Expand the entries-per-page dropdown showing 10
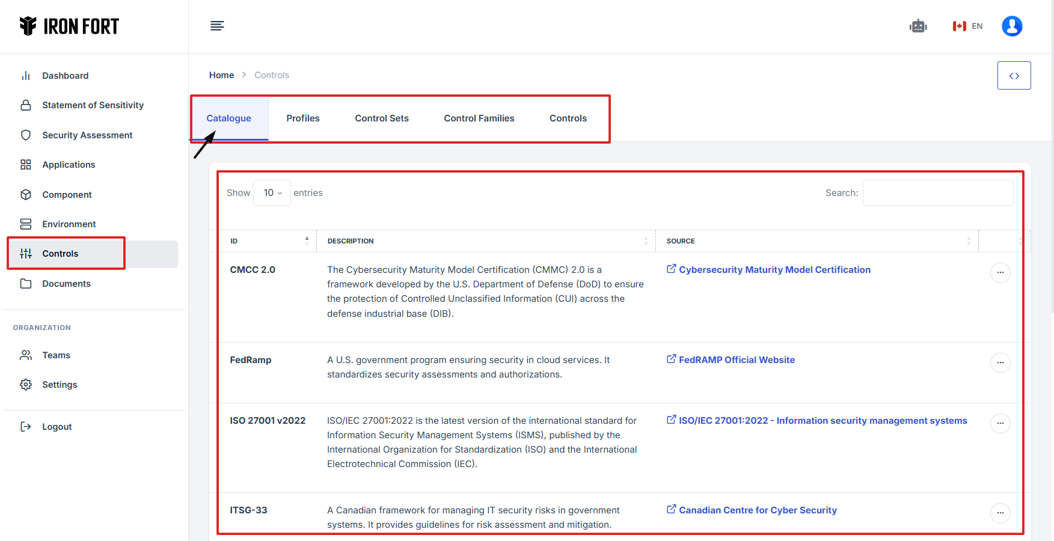 (x=272, y=193)
